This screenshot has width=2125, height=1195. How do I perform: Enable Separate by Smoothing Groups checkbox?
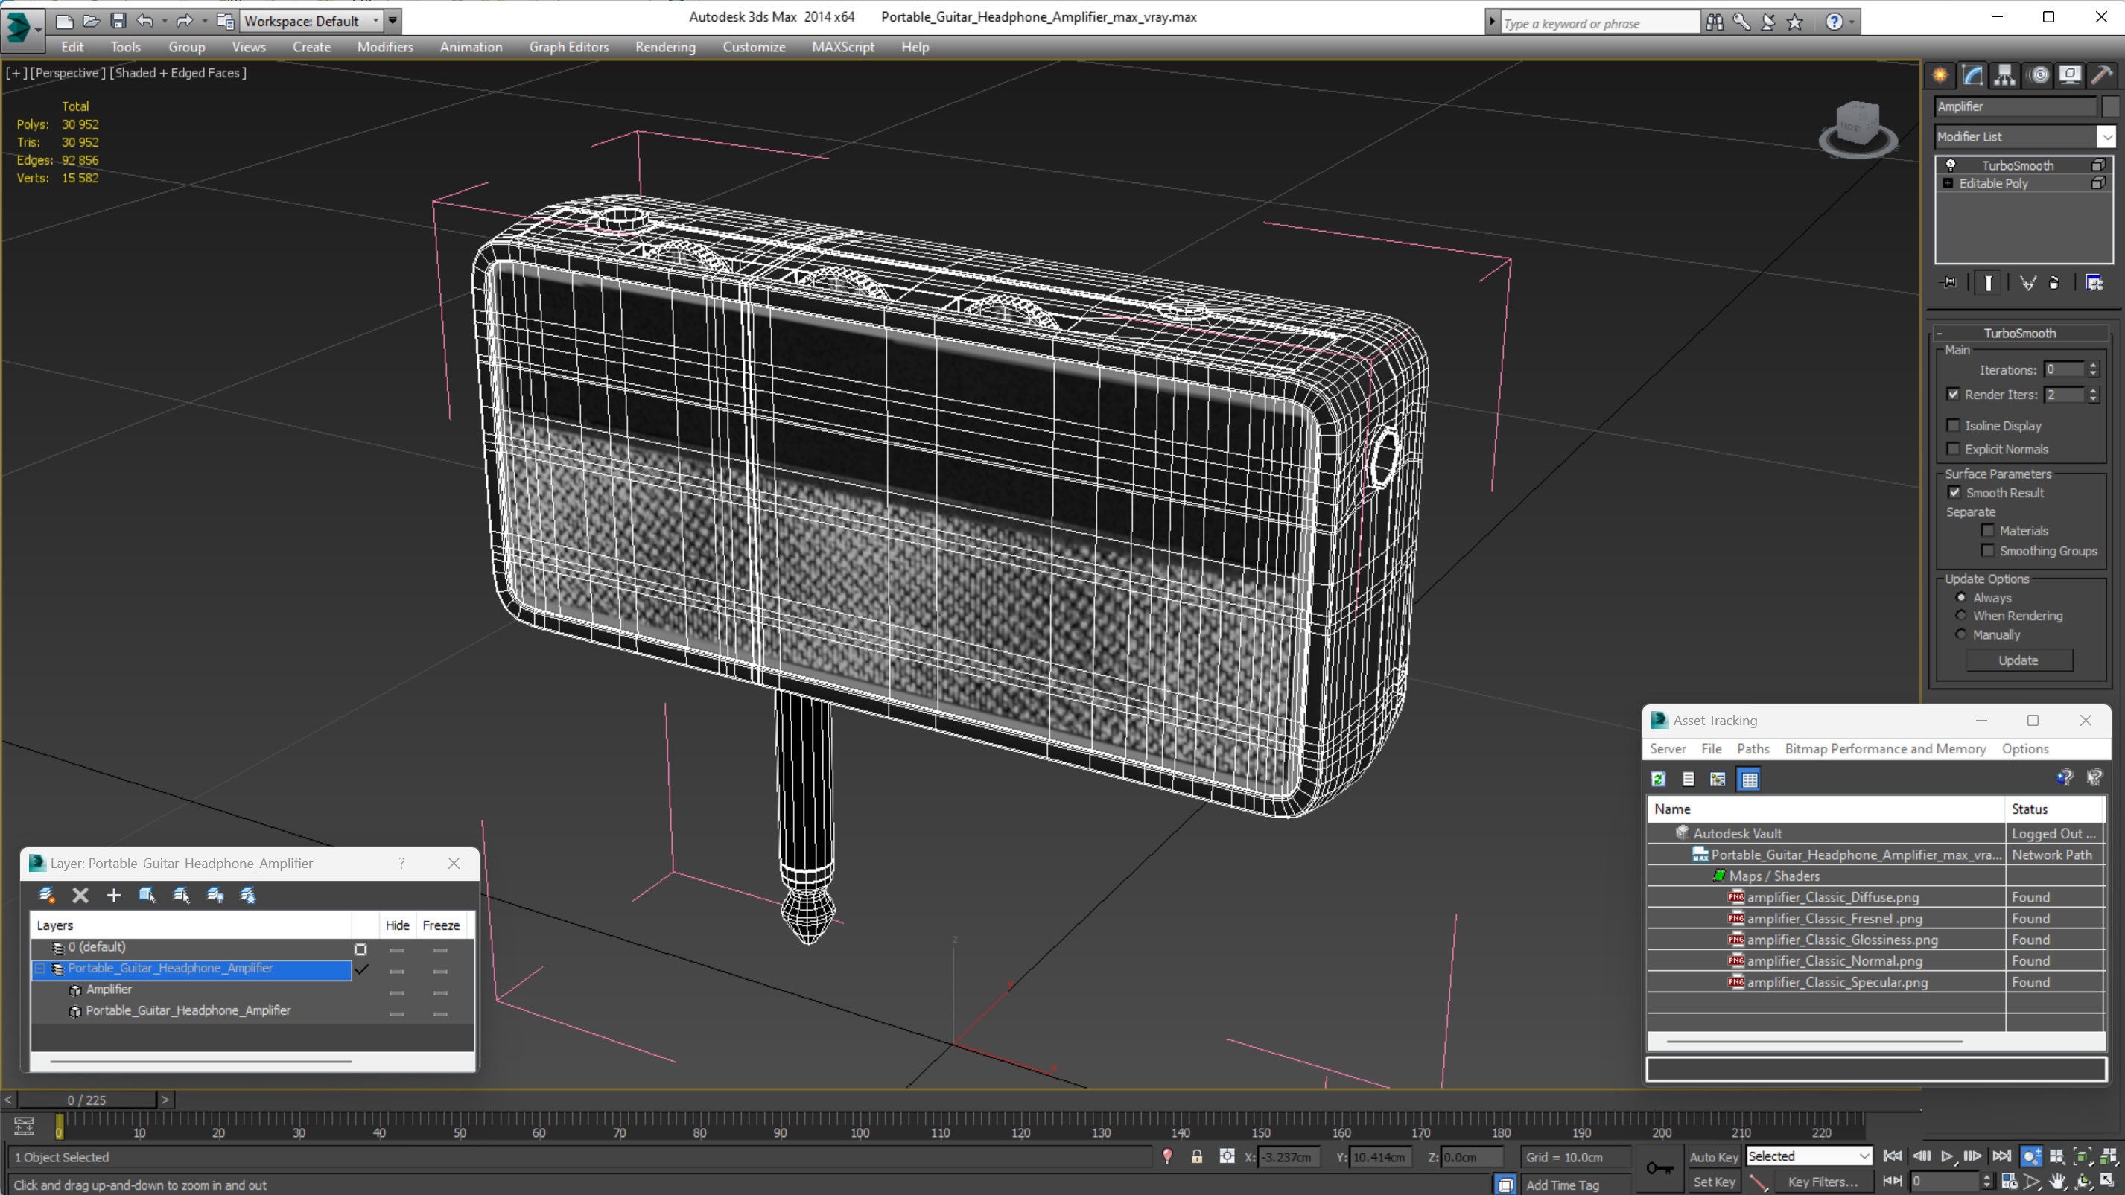(x=1987, y=550)
